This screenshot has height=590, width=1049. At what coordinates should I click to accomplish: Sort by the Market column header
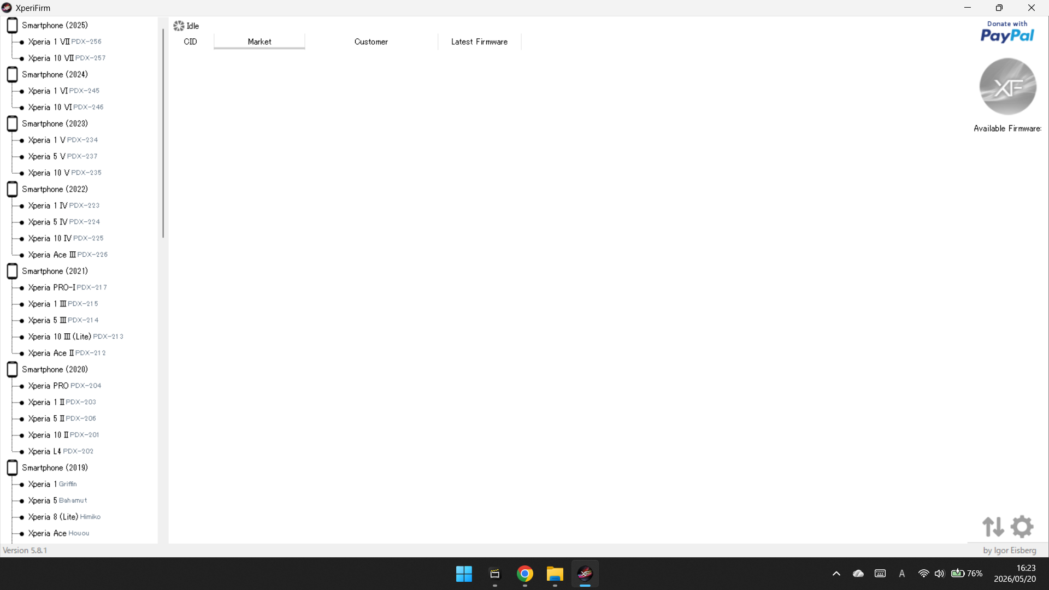tap(260, 42)
